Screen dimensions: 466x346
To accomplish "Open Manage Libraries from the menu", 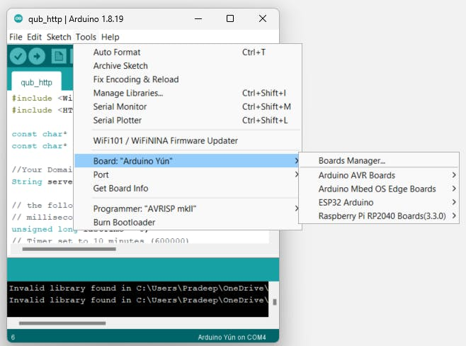I will (128, 93).
